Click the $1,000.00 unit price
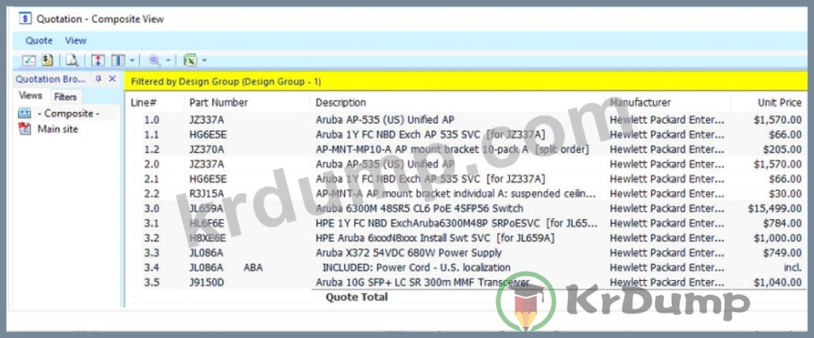This screenshot has width=814, height=338. click(778, 238)
